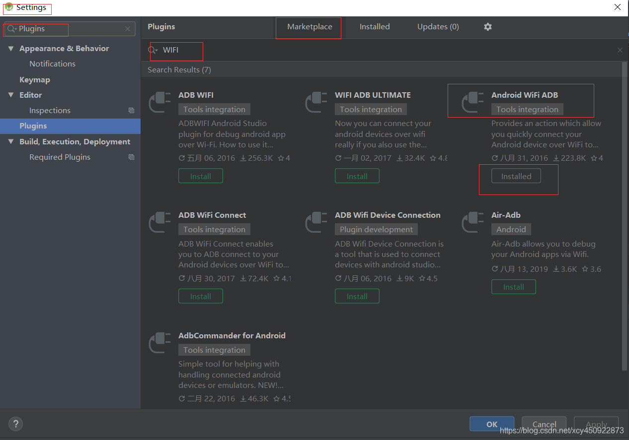This screenshot has height=440, width=629.
Task: Click Installed button for Android WiFi ADB
Action: (516, 176)
